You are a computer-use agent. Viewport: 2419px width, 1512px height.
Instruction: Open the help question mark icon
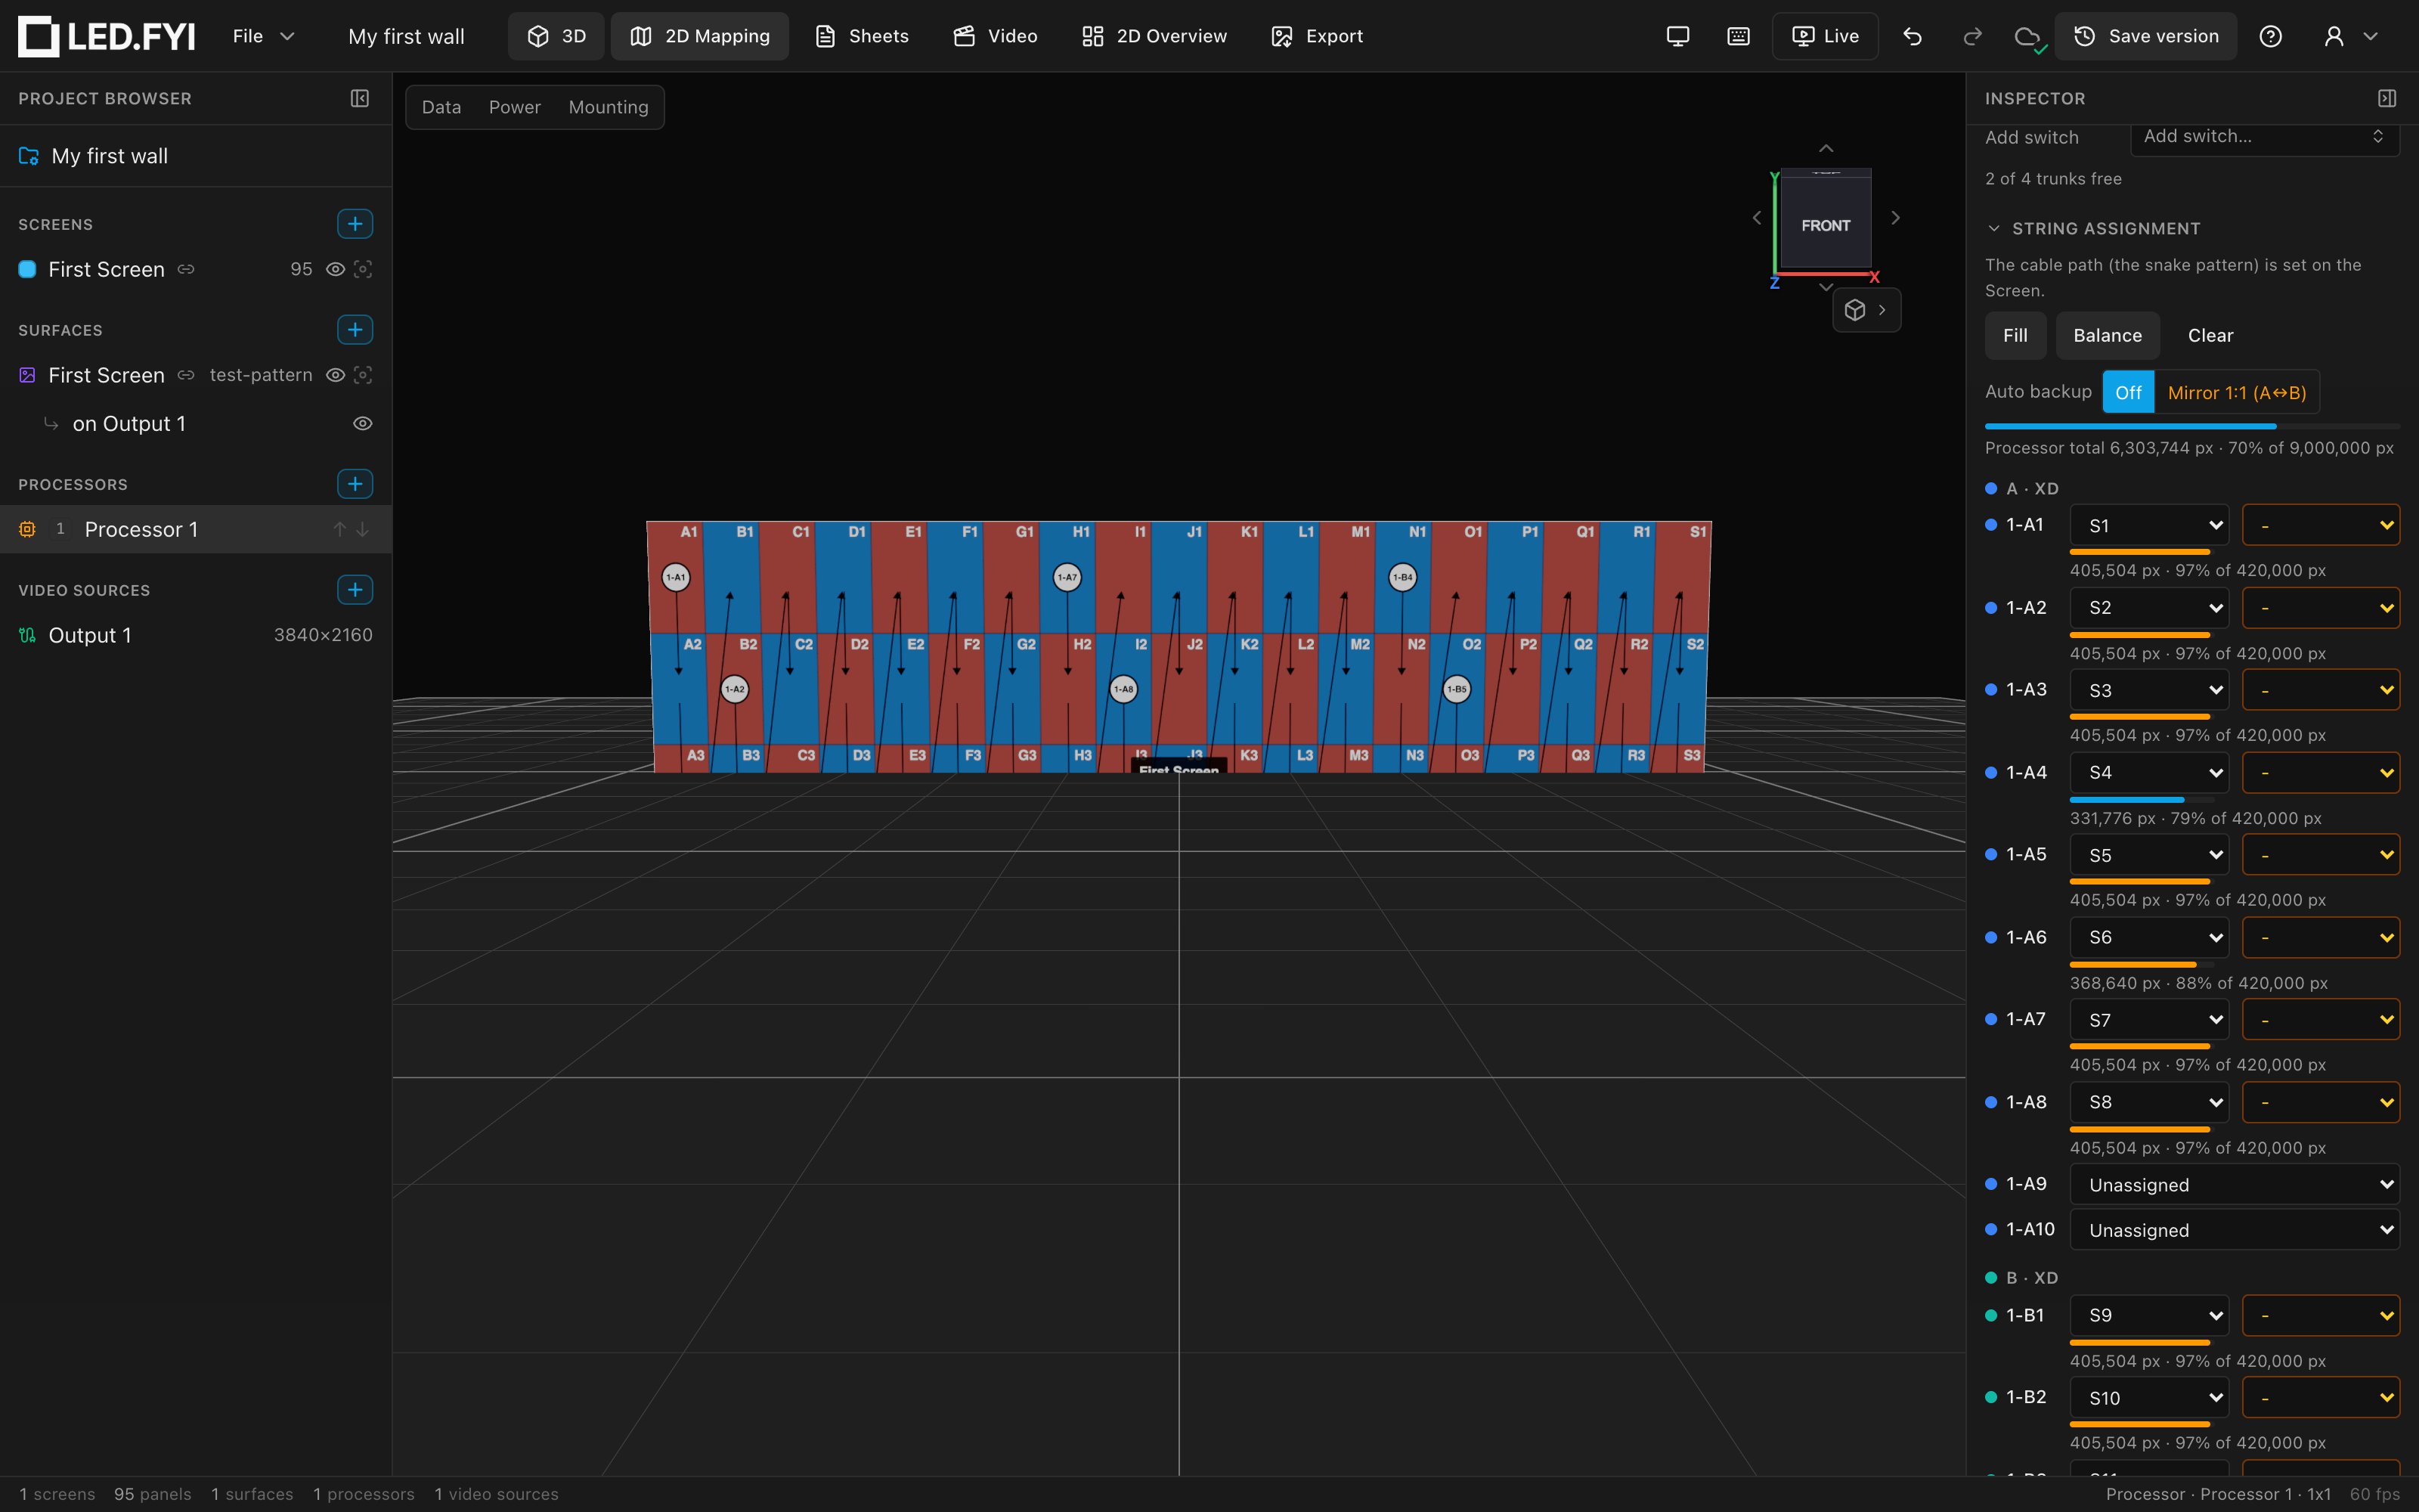[2271, 36]
